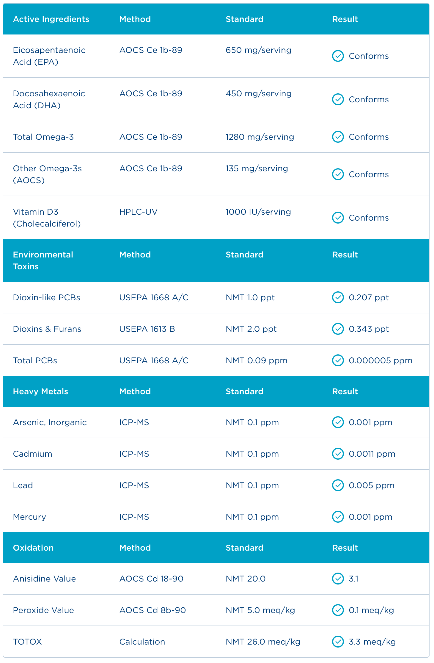
Task: Click the Eicosapentaenoic Acid (EPA) label
Action: click(49, 56)
